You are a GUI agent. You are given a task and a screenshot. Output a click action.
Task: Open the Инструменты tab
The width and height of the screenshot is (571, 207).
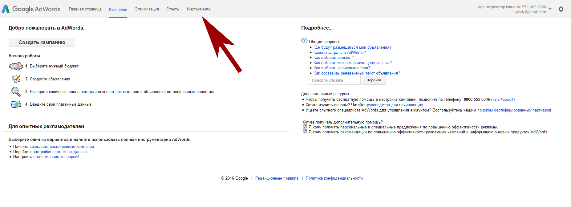tap(199, 9)
